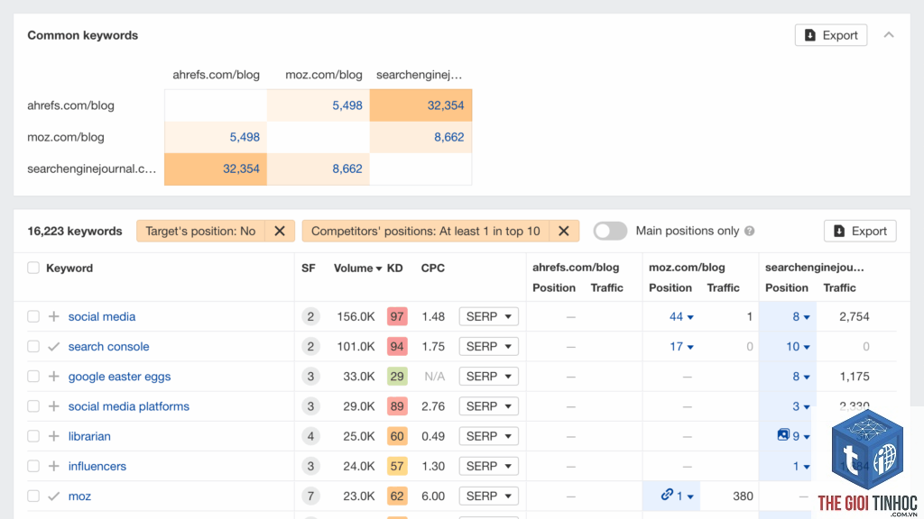Open 8,662 in the searchenginejournal row
Screen dimensions: 924x519
[x=347, y=168]
